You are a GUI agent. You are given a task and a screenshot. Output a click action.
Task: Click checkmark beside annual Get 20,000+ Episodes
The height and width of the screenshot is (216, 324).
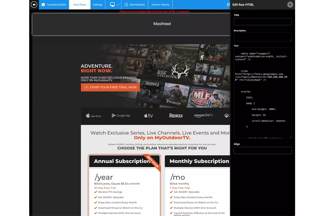click(x=96, y=197)
